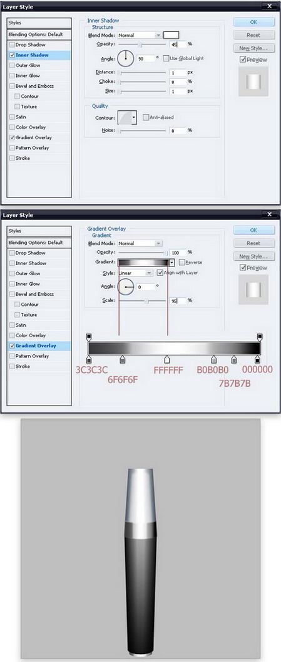This screenshot has width=281, height=662.
Task: Click Gradient Overlay Angle value field
Action: click(145, 287)
